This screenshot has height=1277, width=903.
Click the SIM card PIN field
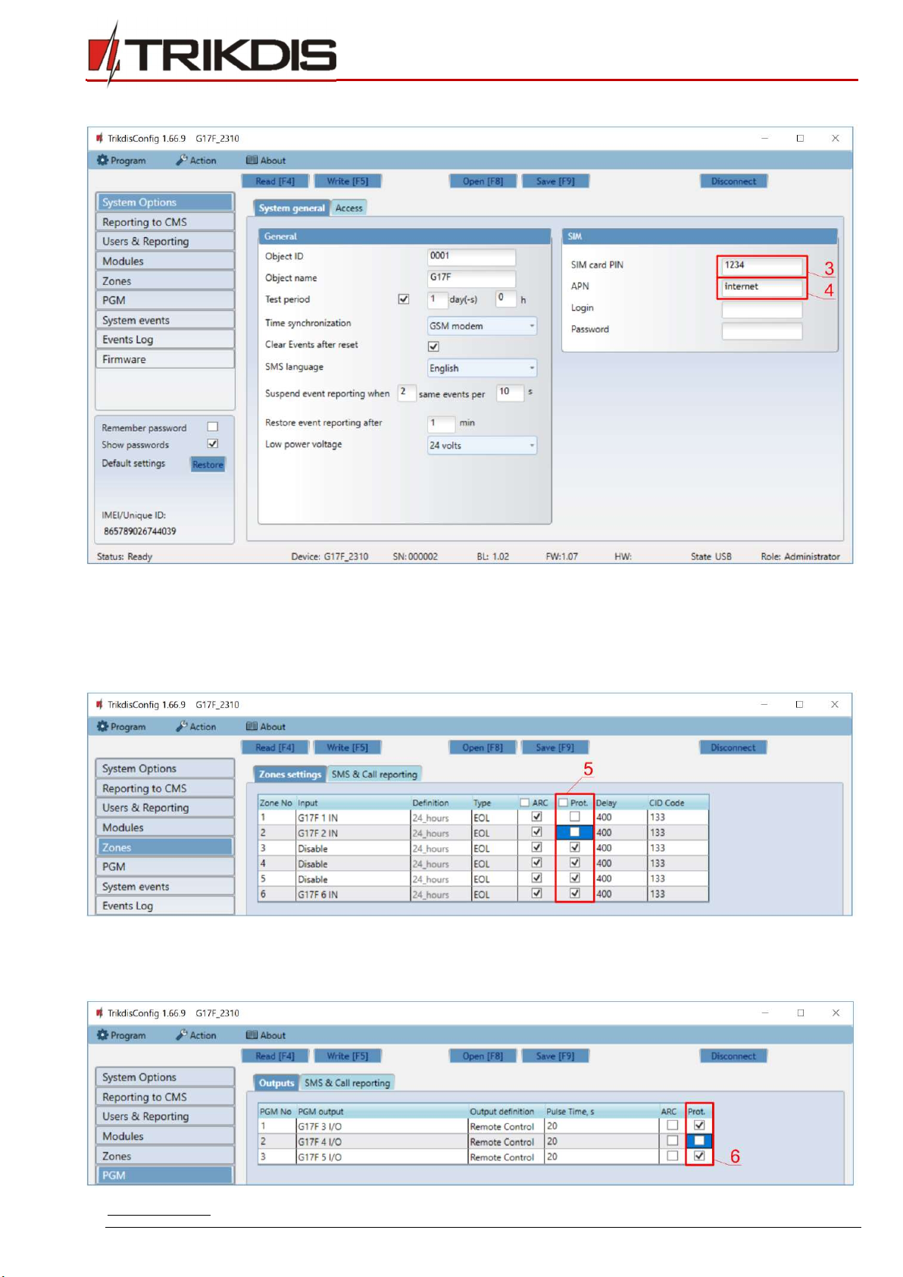[x=761, y=265]
